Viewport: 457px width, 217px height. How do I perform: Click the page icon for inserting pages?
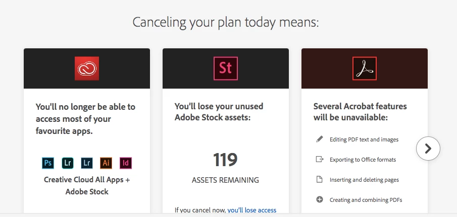coord(320,179)
